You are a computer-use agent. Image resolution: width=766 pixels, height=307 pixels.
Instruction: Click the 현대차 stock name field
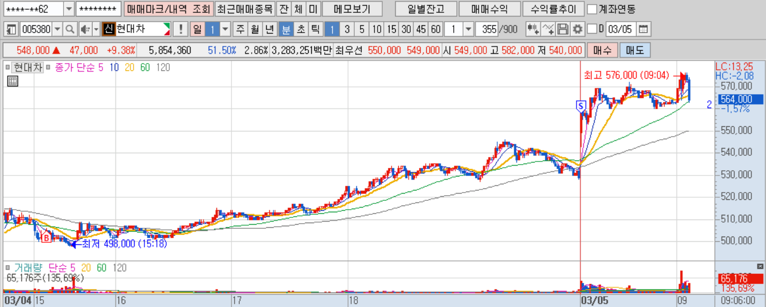[142, 29]
